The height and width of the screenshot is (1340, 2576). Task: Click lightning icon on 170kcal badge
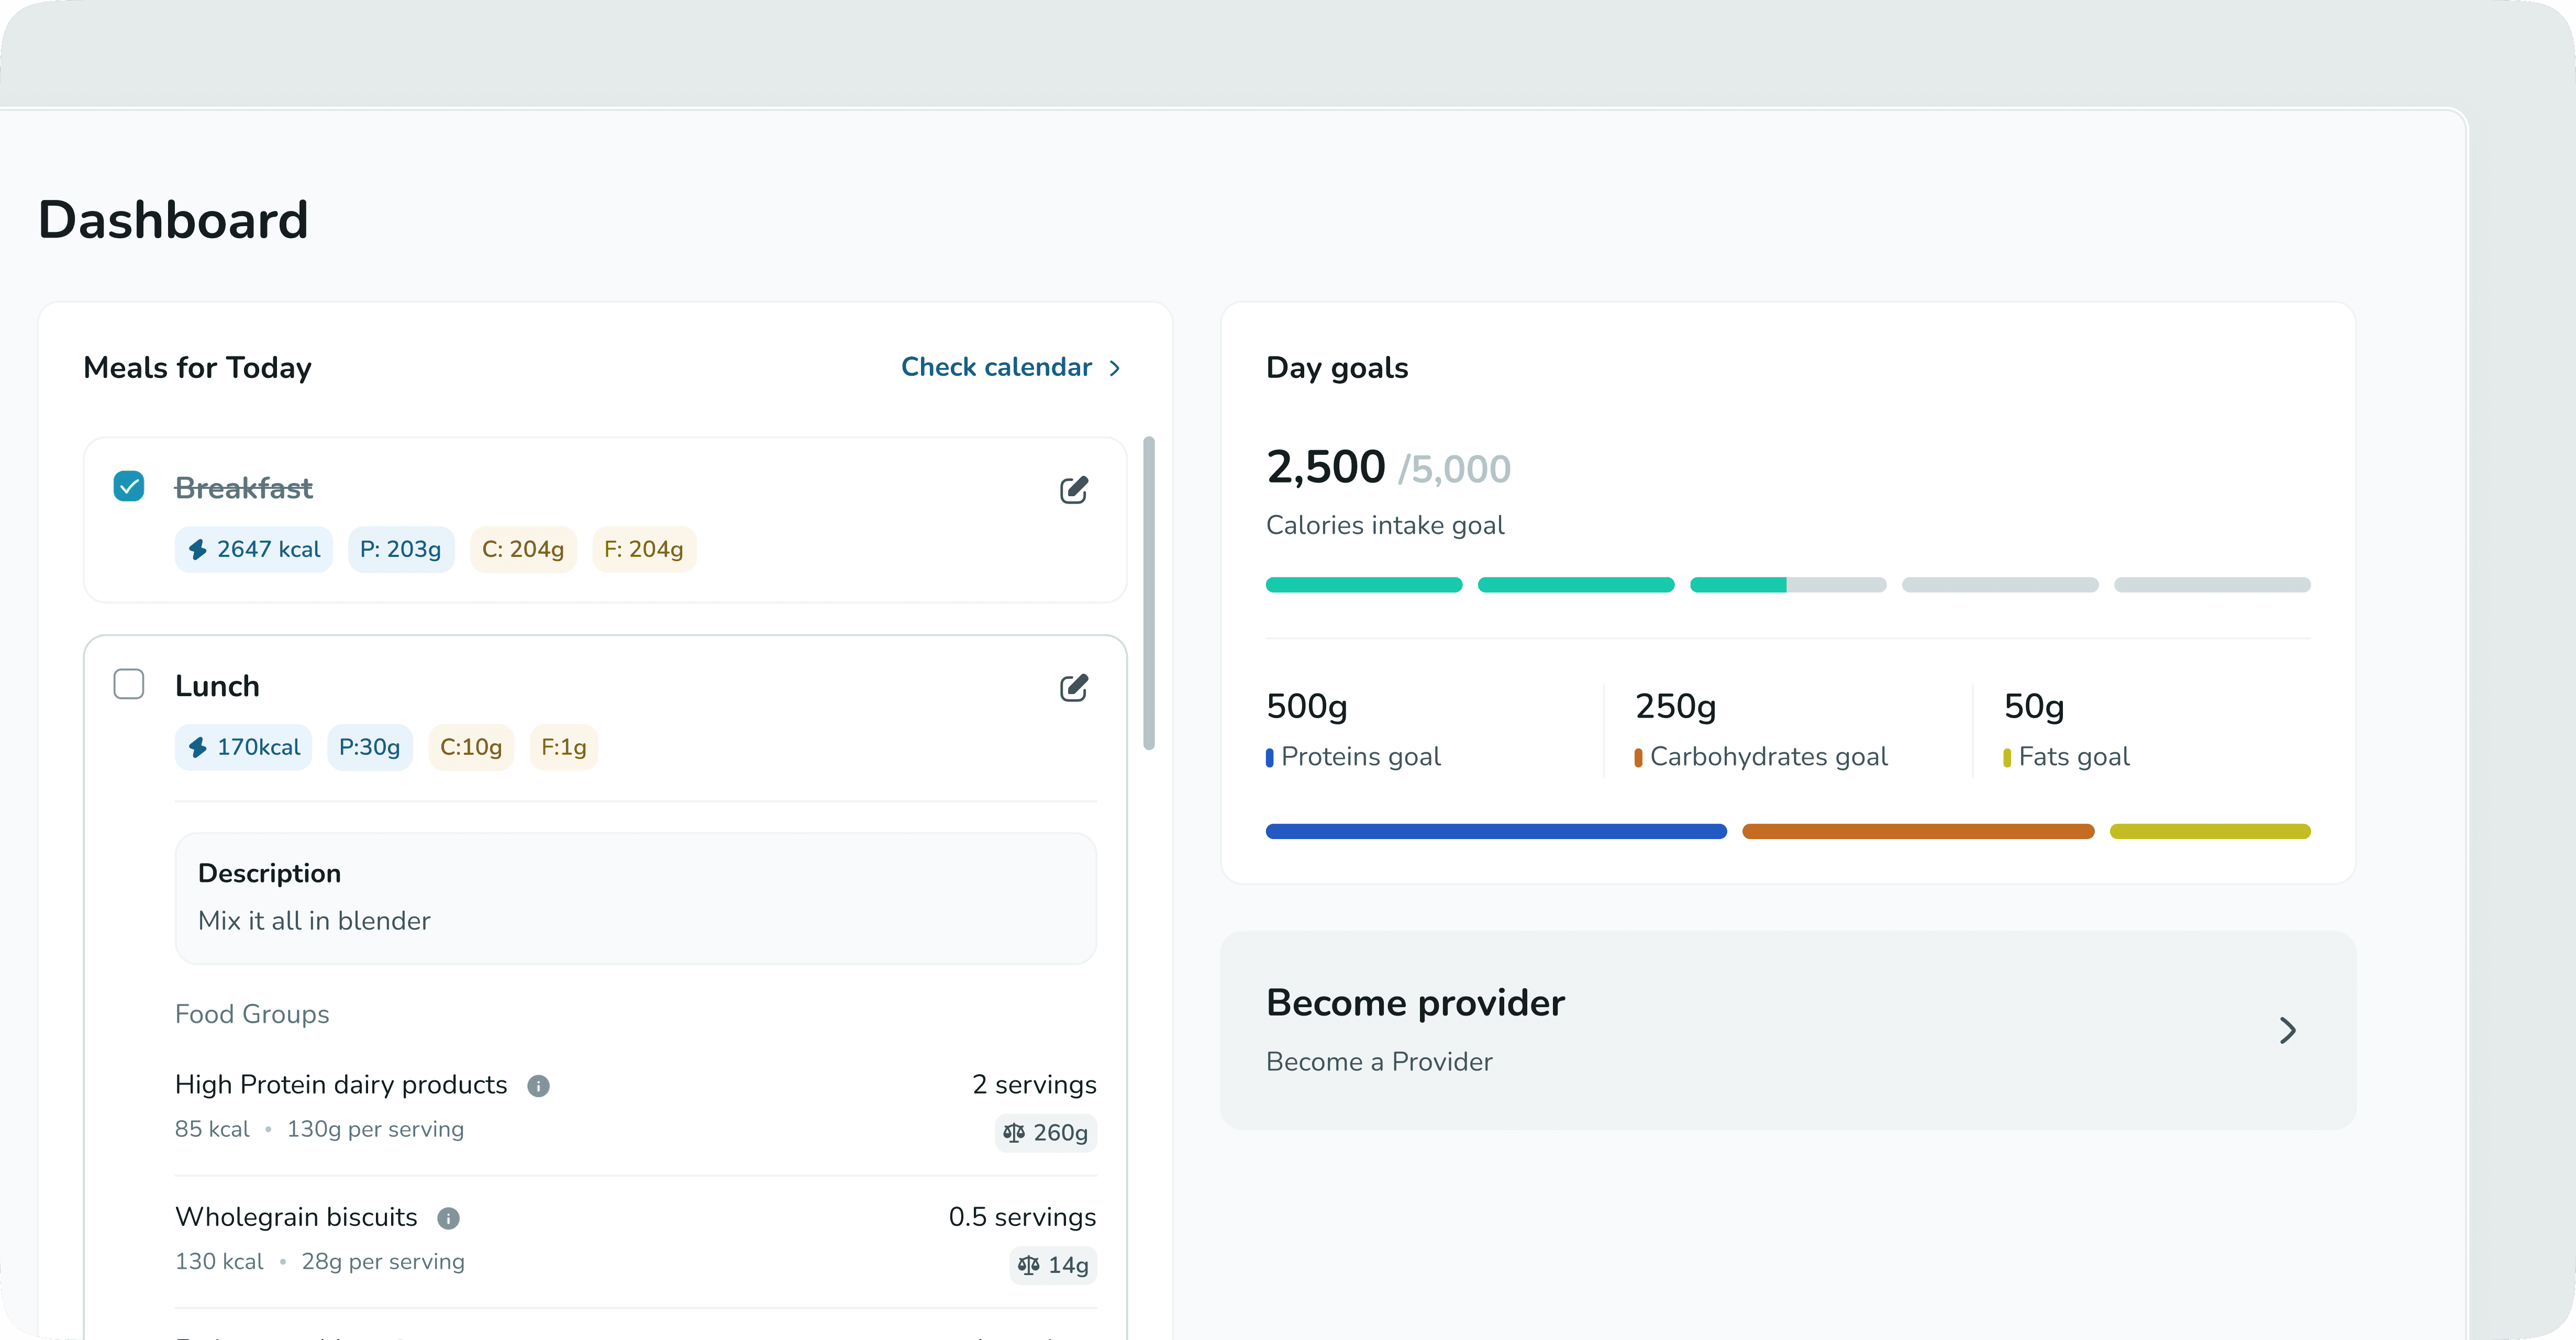point(198,748)
